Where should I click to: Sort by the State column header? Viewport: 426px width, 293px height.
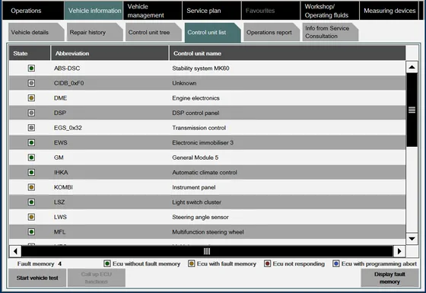point(30,53)
